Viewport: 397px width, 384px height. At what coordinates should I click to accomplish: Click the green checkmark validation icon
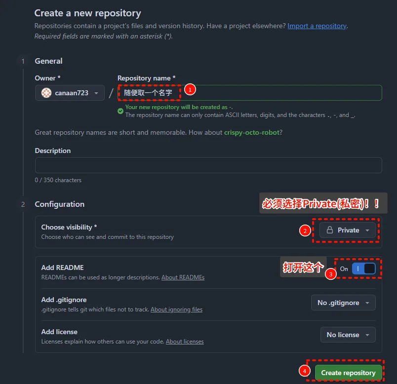tap(120, 111)
